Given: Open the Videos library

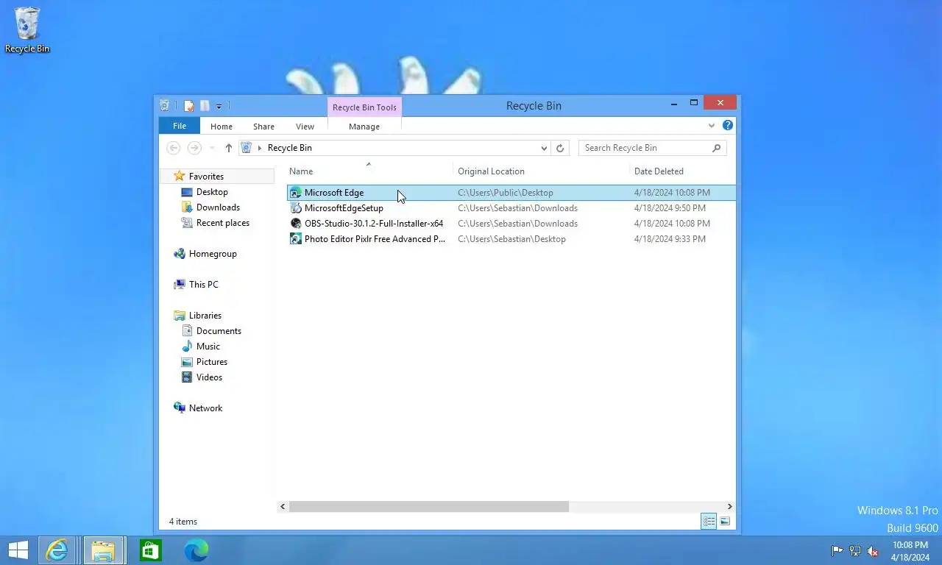Looking at the screenshot, I should [209, 377].
